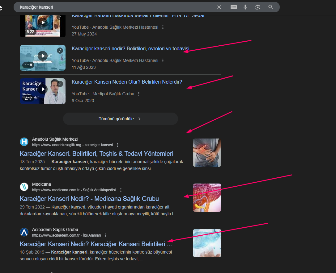Click the Acıbadem Sağlık Grubu site name
Screen dimensions: 336x273
tap(55, 230)
